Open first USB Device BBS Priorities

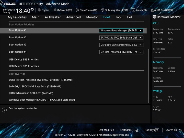24,60
